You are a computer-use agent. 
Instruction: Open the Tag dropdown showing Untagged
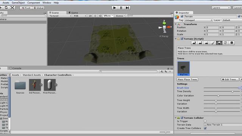coord(198,20)
